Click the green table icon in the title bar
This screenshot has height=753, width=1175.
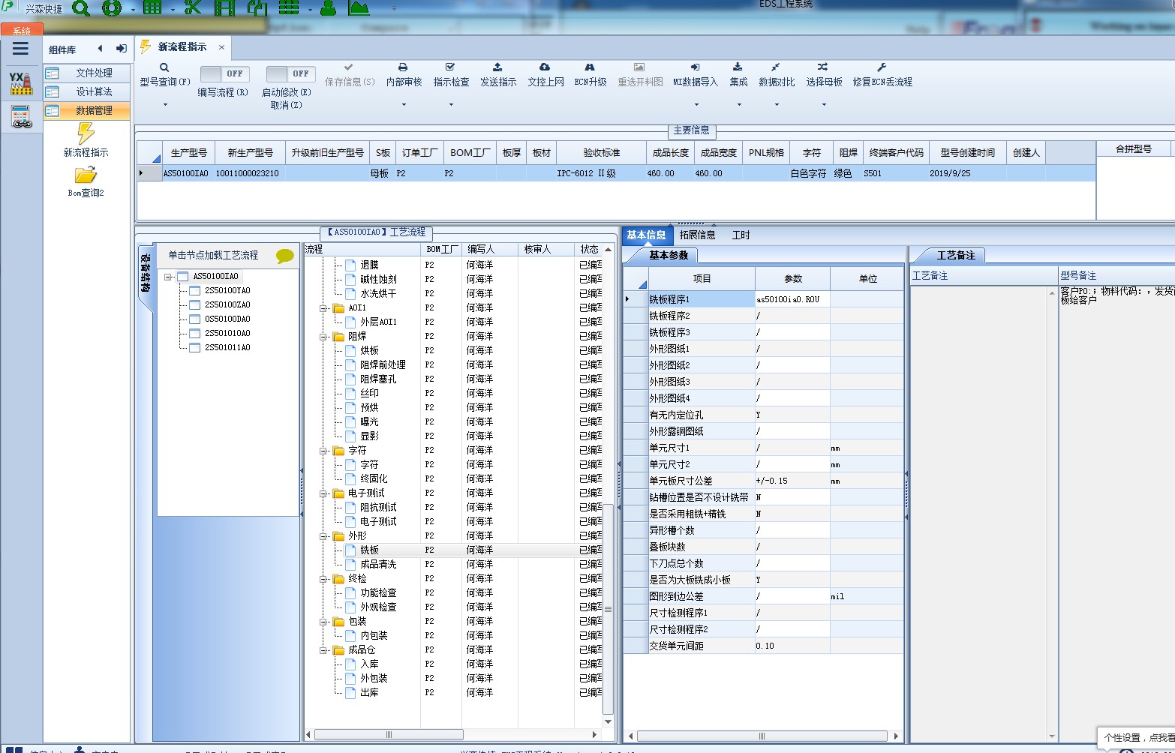coord(152,8)
